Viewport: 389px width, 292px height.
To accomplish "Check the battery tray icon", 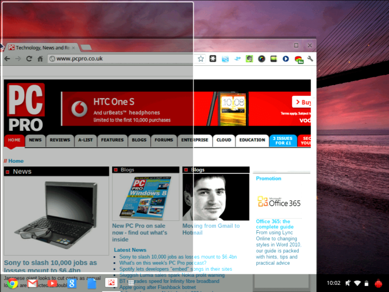I will 366,283.
